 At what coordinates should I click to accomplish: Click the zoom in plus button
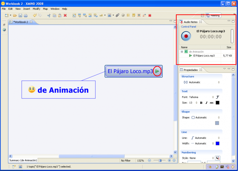pyautogui.click(x=169, y=160)
